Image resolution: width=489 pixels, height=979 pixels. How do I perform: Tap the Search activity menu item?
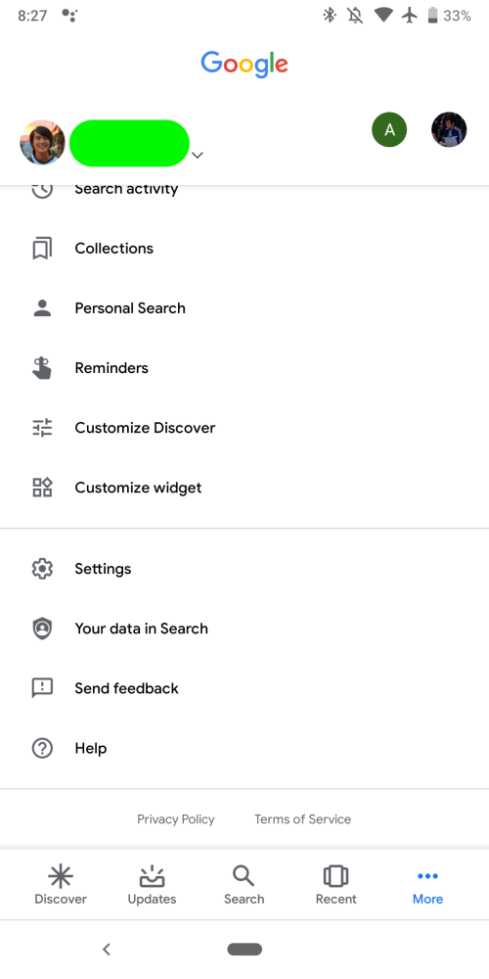point(244,189)
